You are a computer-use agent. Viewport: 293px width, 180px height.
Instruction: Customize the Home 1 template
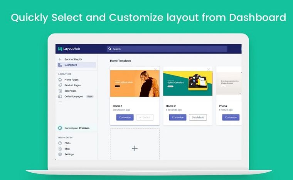pyautogui.click(x=125, y=118)
